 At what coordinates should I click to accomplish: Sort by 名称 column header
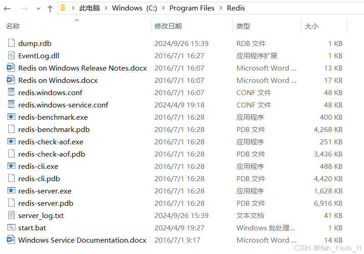coord(13,26)
